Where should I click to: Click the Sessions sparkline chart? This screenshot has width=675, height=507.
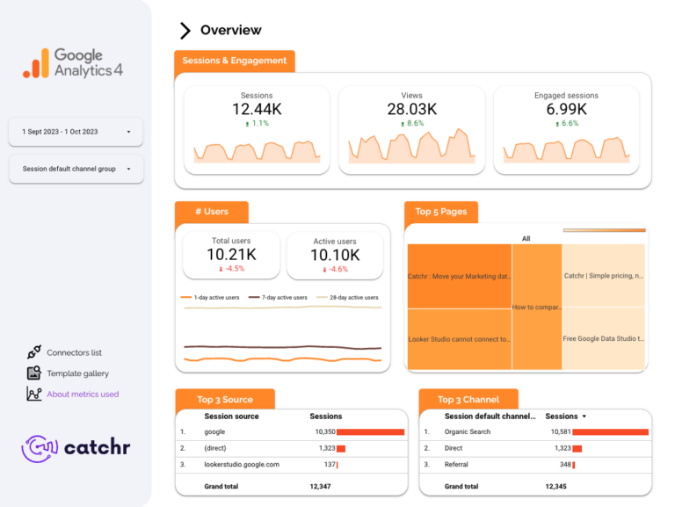click(x=257, y=151)
